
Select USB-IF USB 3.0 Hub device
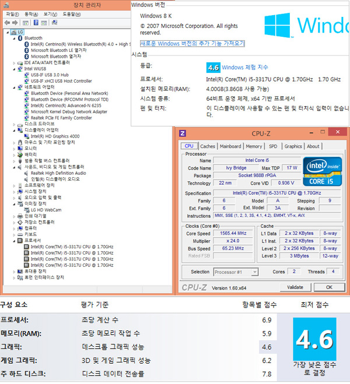[50, 75]
